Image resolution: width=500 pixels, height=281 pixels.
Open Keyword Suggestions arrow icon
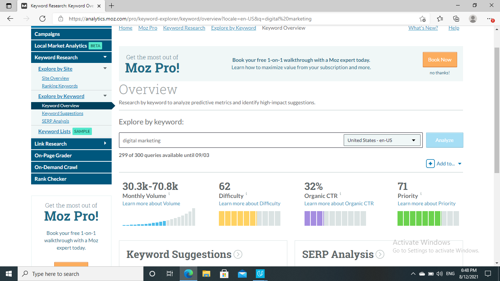(238, 254)
